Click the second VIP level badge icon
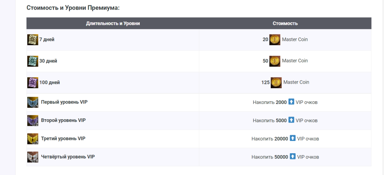Viewport: 384px width, 175px height. click(33, 120)
